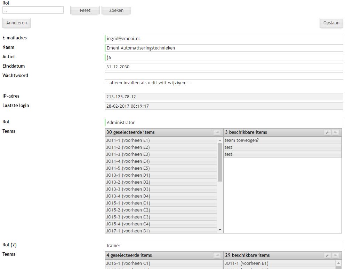This screenshot has width=345, height=269.
Task: Click scroll-down arrow of 30 geselecteerde items list
Action: (220, 230)
